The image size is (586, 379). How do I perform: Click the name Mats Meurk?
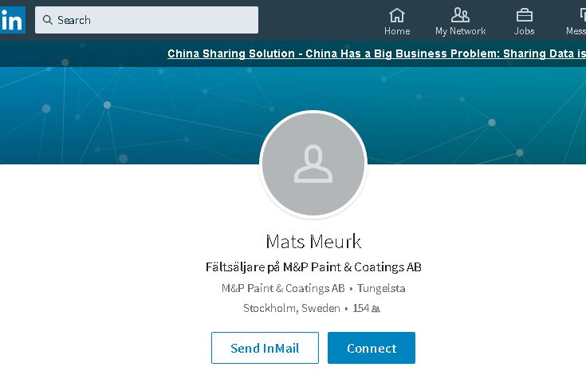(313, 241)
